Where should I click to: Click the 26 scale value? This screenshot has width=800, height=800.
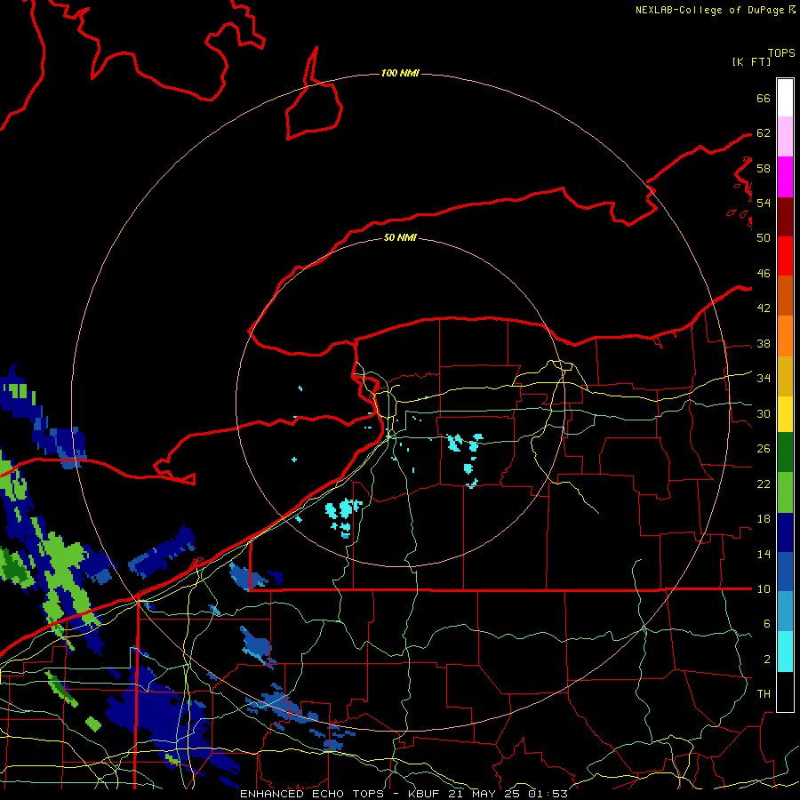[764, 449]
